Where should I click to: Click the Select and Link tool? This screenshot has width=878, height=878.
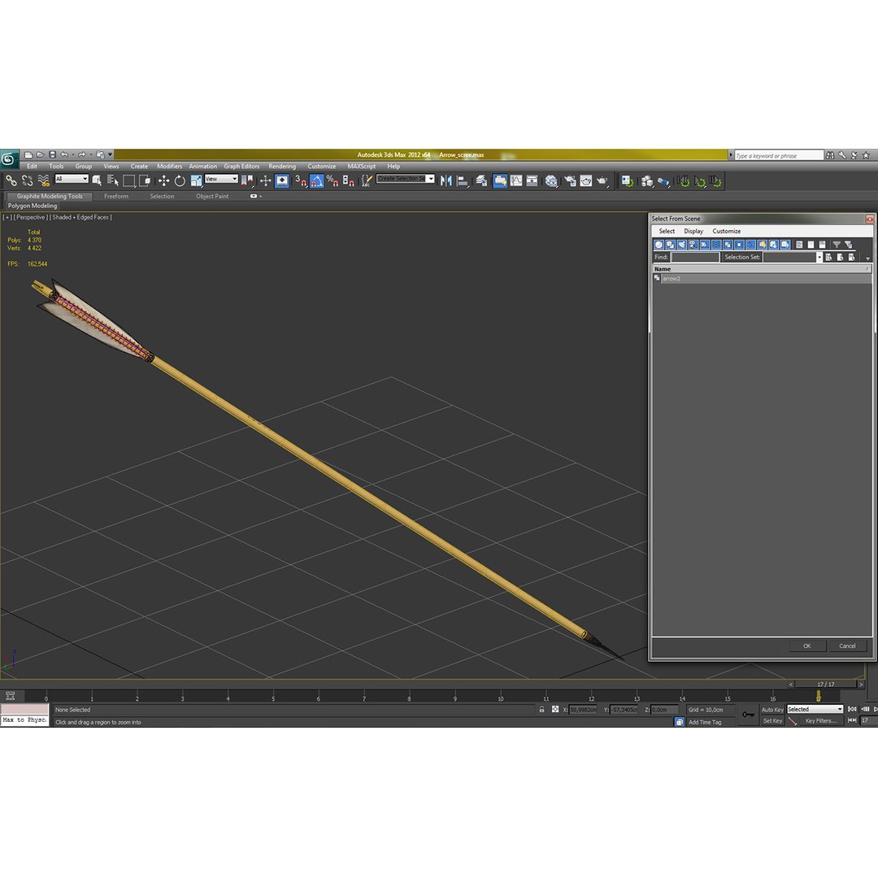(11, 180)
